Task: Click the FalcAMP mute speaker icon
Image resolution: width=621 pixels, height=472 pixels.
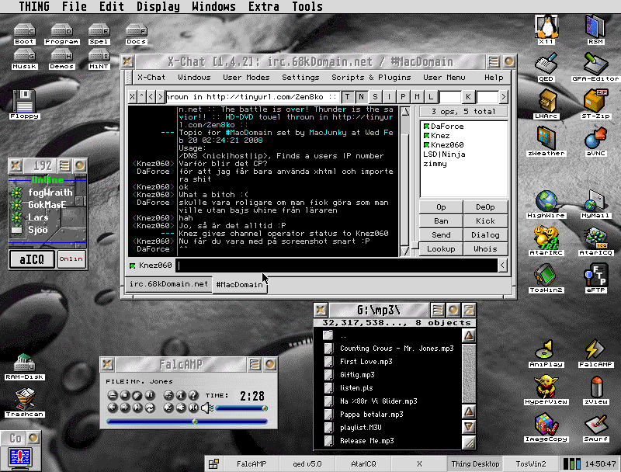Action: [207, 408]
